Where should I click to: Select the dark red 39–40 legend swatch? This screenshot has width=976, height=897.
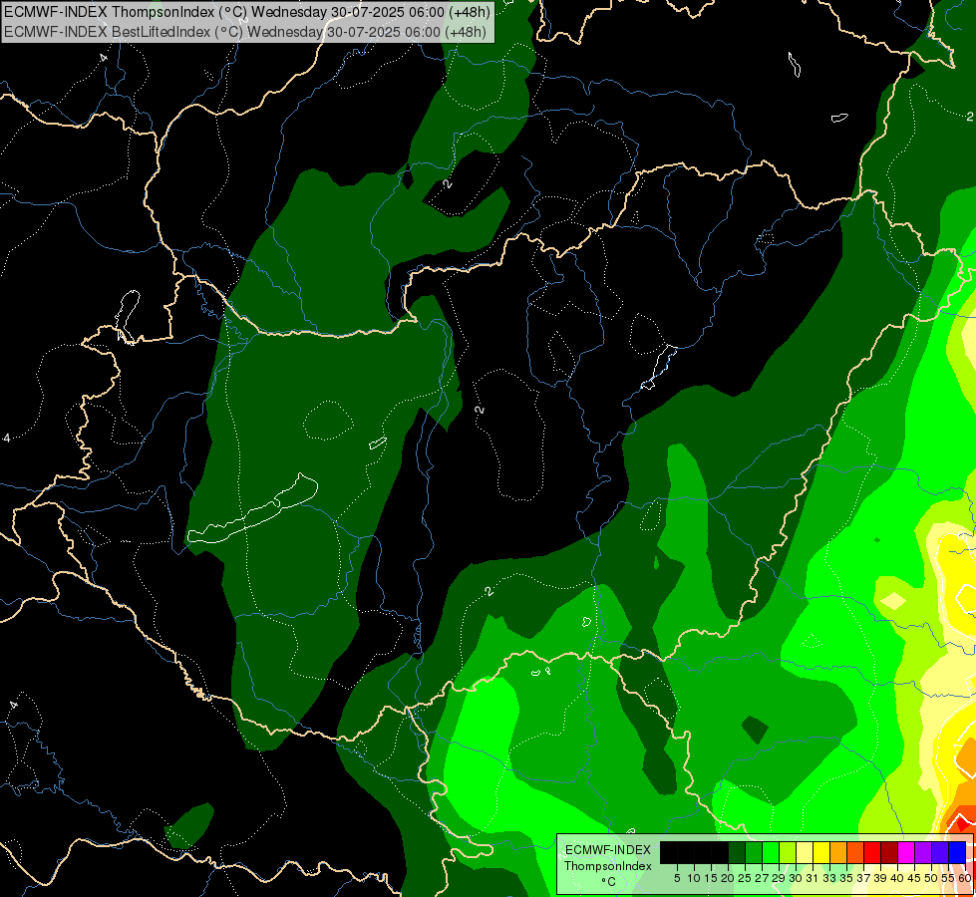889,852
